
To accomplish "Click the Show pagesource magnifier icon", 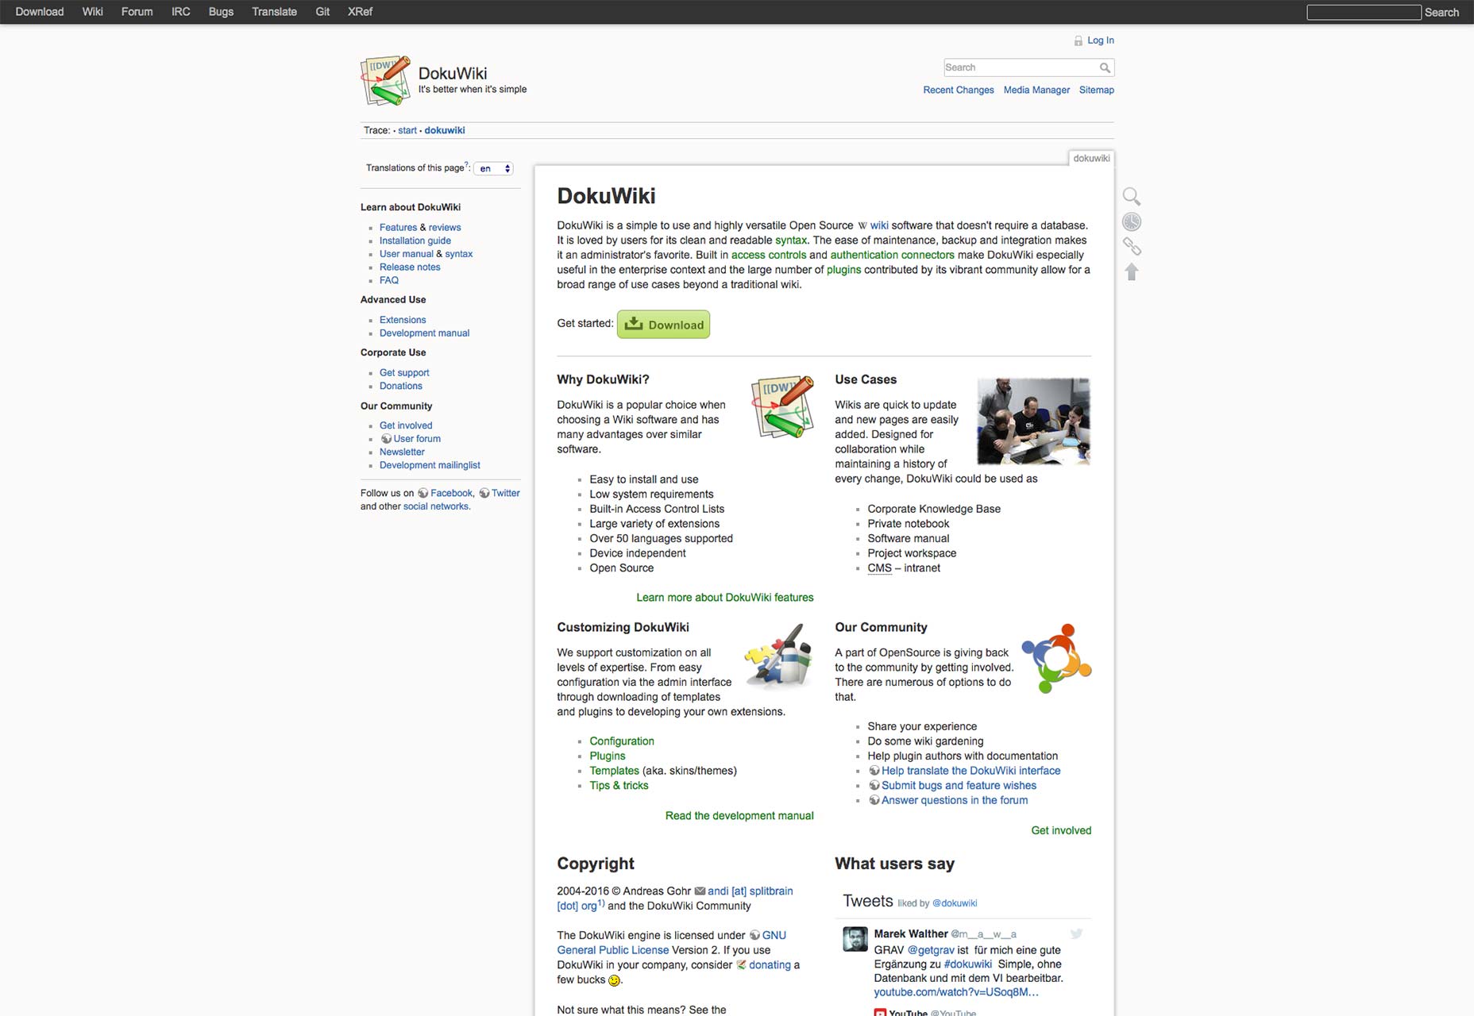I will coord(1132,196).
